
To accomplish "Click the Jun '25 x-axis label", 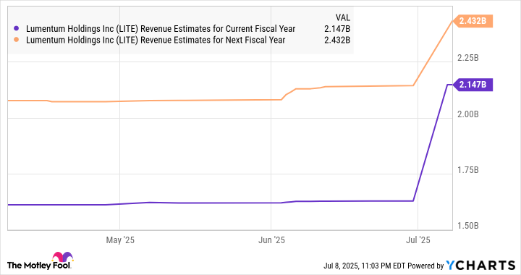I will click(x=271, y=240).
